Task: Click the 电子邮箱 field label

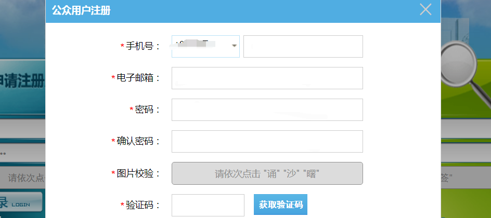Action: (x=136, y=78)
